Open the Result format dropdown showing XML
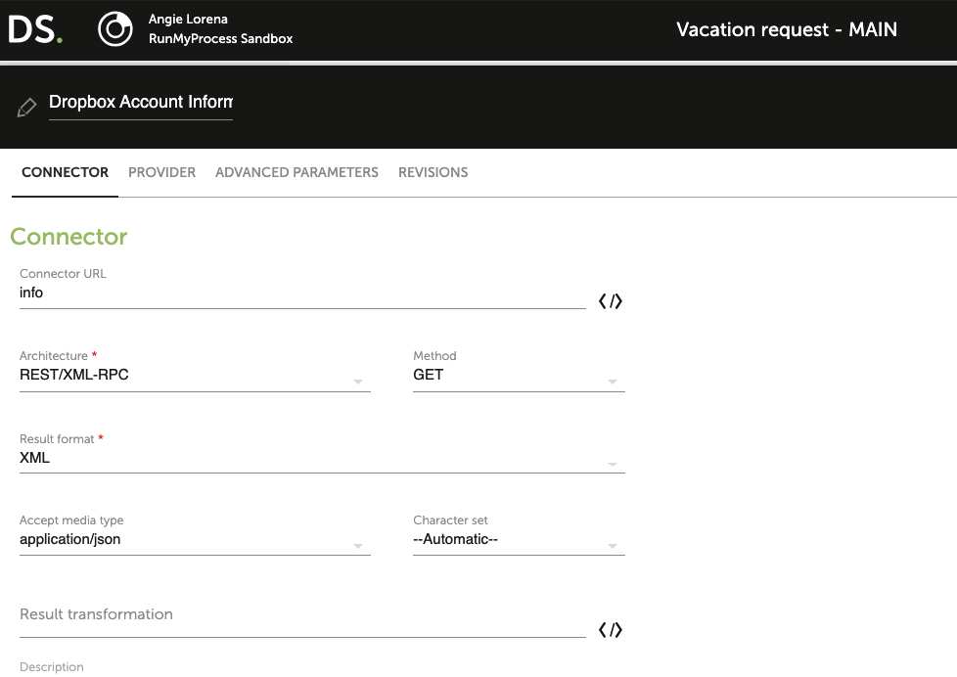The image size is (957, 677). click(x=322, y=459)
